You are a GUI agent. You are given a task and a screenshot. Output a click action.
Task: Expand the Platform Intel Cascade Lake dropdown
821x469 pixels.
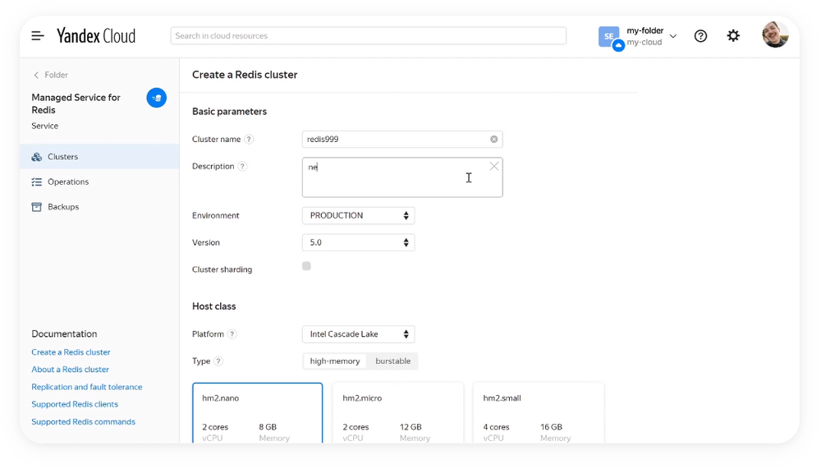point(359,334)
